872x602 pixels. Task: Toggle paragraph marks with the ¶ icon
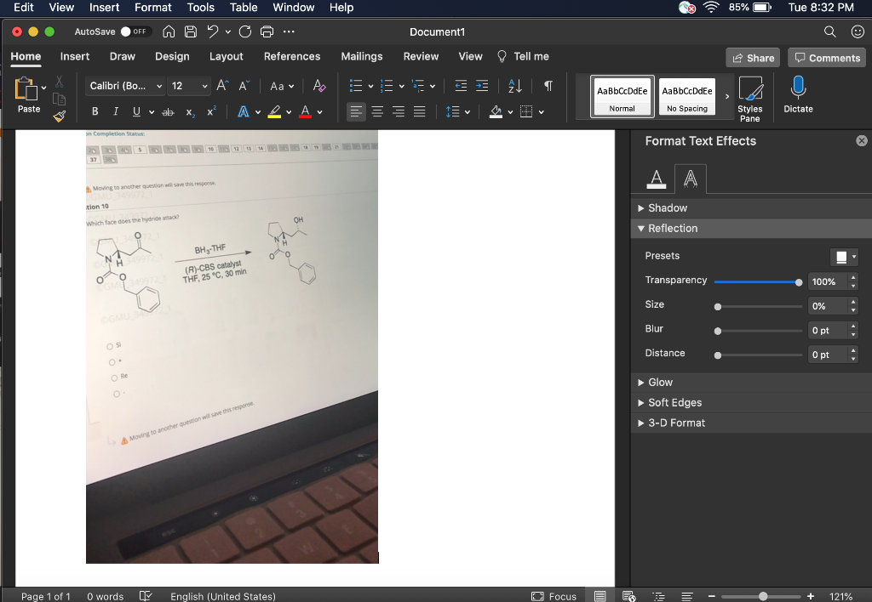pos(548,85)
